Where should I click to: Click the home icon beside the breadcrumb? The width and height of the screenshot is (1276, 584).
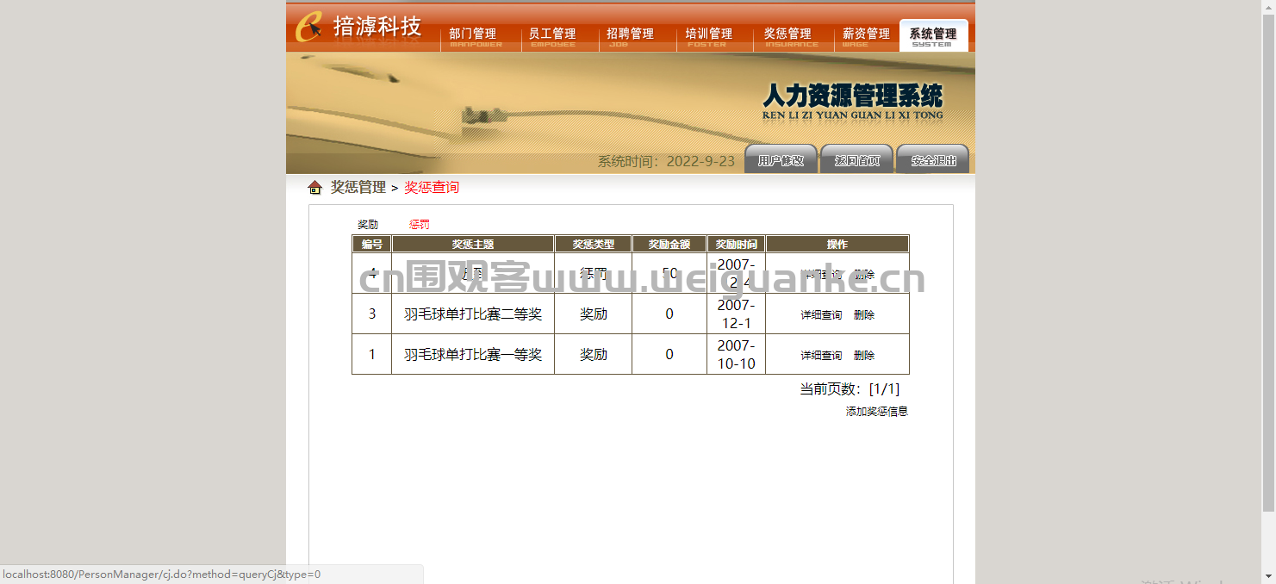314,188
